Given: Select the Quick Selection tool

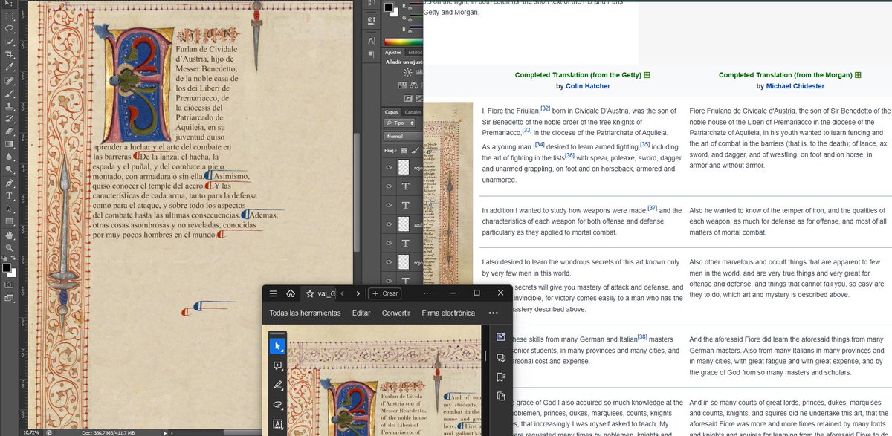Looking at the screenshot, I should tap(10, 41).
